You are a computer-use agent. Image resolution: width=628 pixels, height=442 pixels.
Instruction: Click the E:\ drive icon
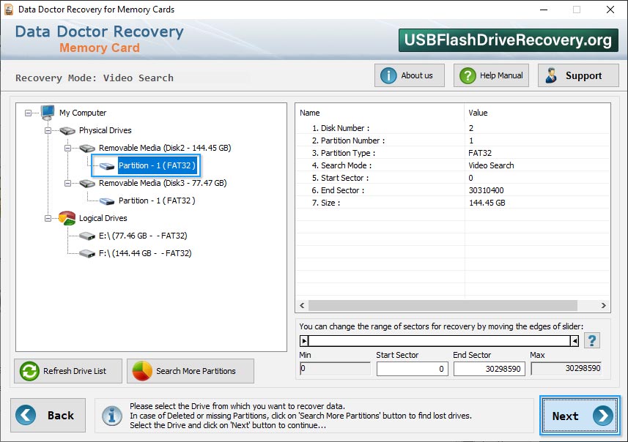87,236
